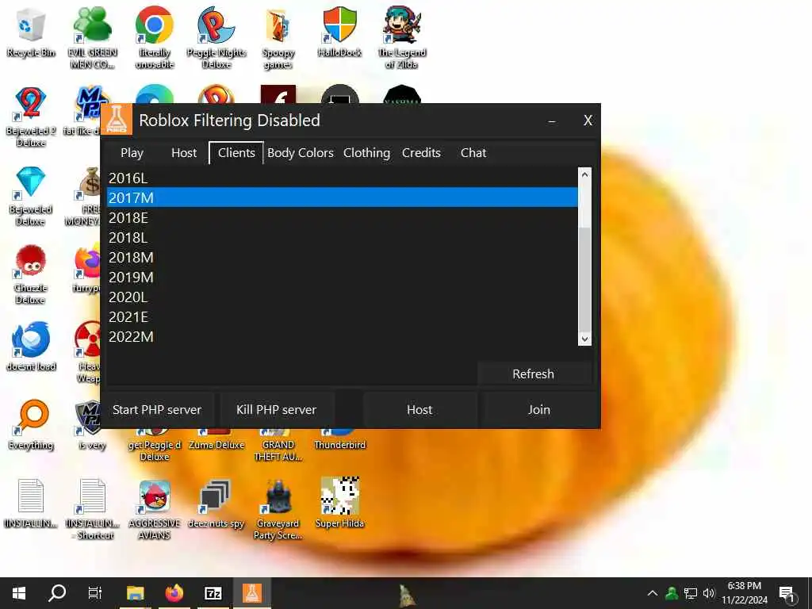Switch to the Play tab
812x609 pixels.
(132, 153)
